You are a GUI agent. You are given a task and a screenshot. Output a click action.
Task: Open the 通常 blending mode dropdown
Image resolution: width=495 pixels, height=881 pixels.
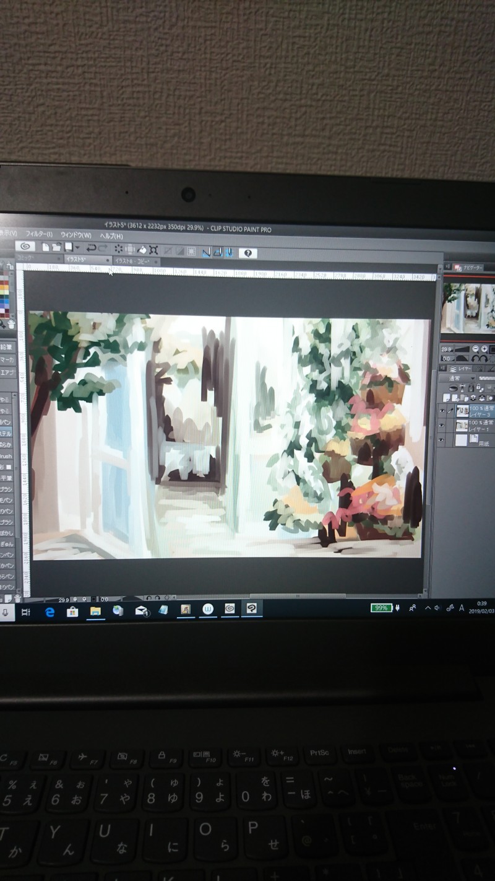coord(457,378)
